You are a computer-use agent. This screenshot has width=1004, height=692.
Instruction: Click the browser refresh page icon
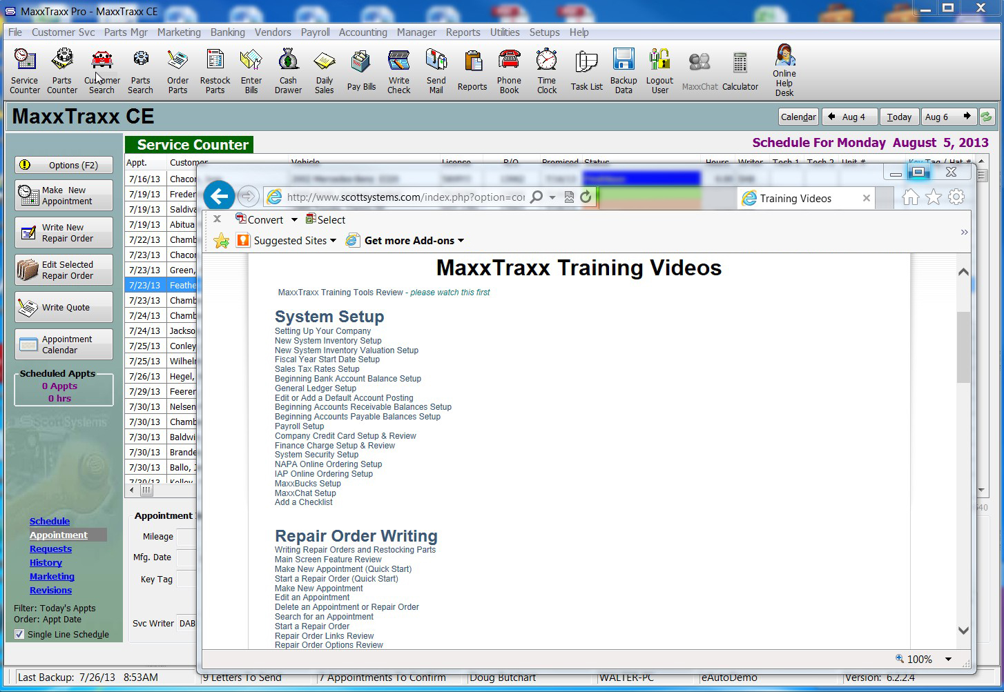click(586, 197)
